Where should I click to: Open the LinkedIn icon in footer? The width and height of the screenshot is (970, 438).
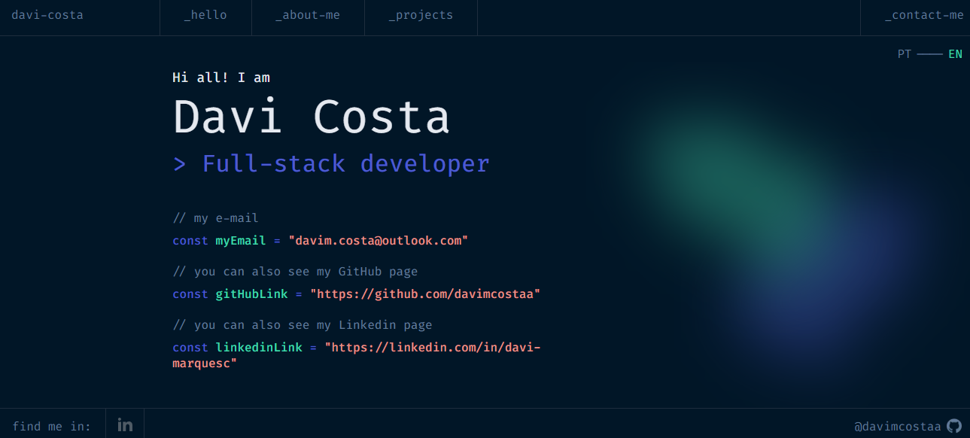point(125,425)
